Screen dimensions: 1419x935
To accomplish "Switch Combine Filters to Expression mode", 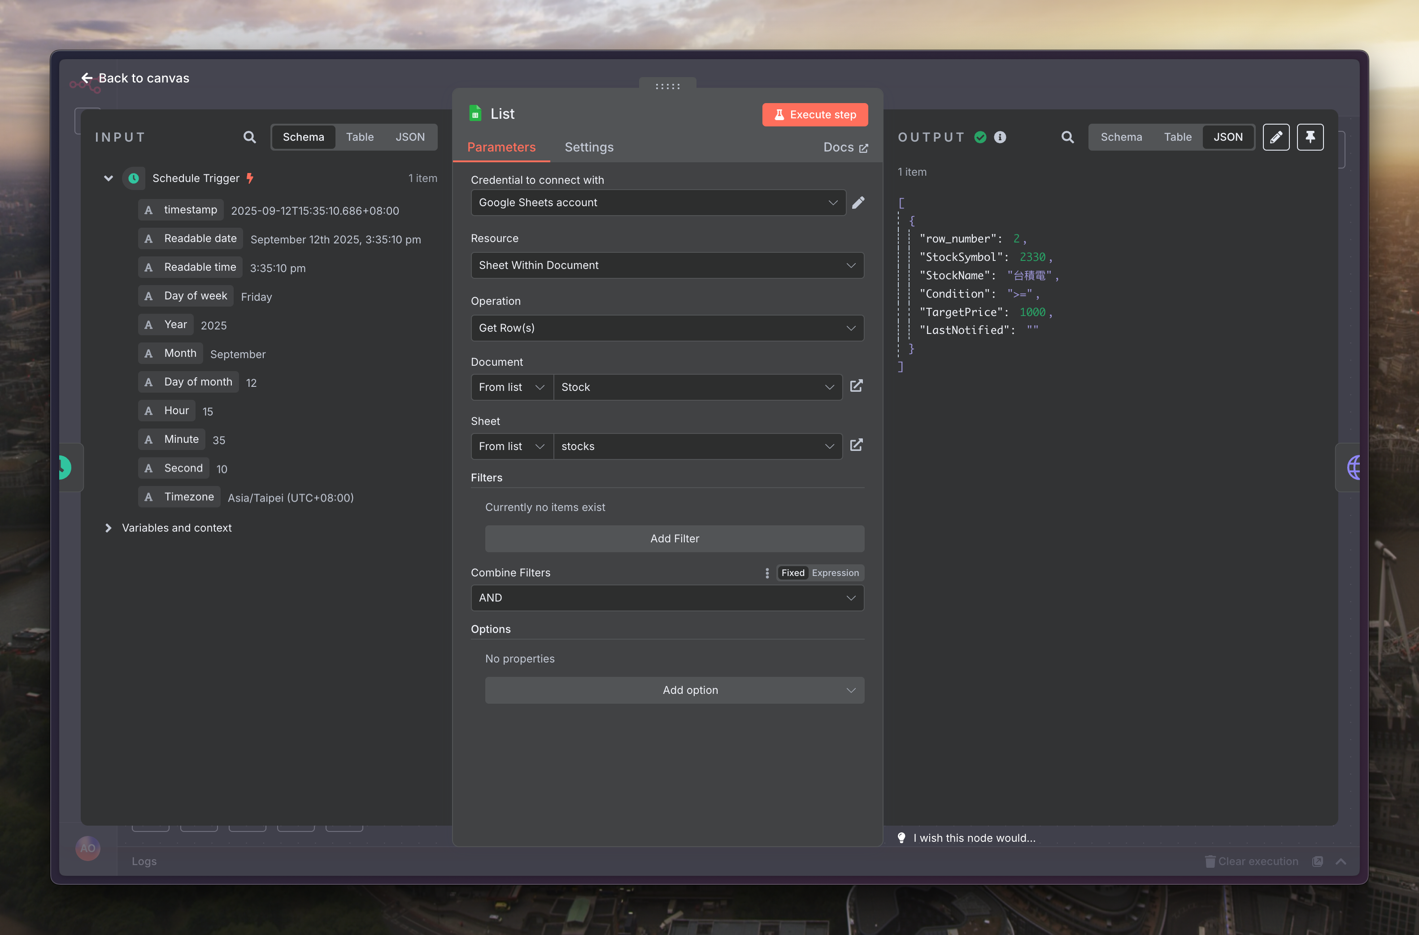I will click(x=835, y=573).
